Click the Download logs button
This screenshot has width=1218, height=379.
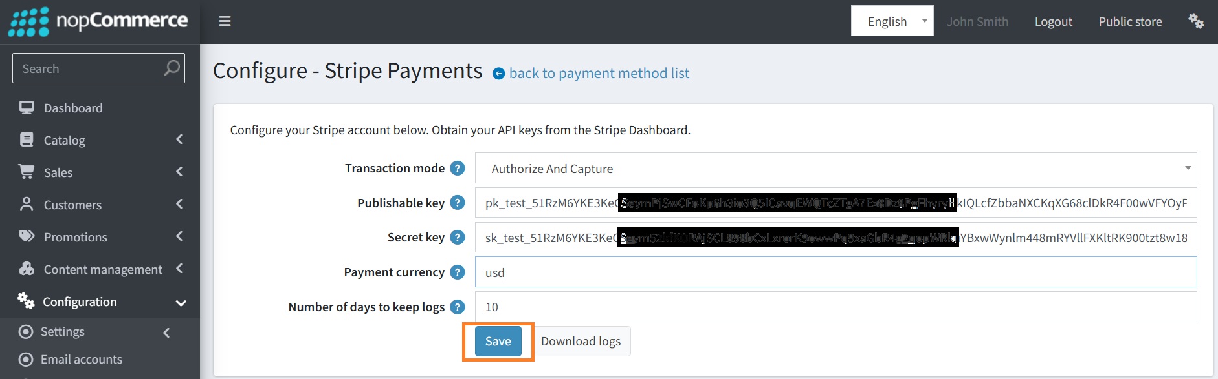pos(581,341)
